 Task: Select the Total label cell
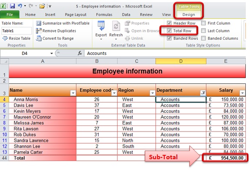[42, 158]
